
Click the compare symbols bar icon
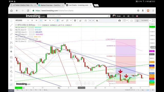[x=67, y=20]
